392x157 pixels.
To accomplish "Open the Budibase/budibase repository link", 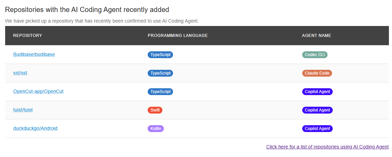I will [x=34, y=54].
